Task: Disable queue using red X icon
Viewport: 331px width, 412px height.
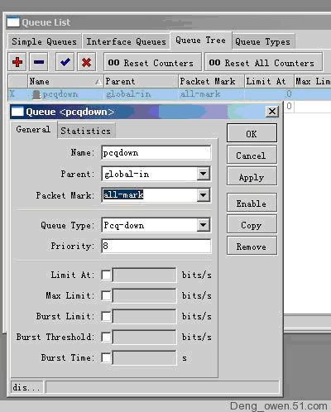Action: pos(86,62)
